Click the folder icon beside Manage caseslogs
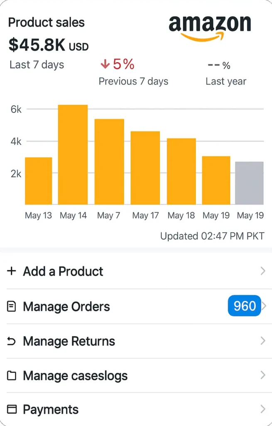272x426 pixels. (x=11, y=376)
